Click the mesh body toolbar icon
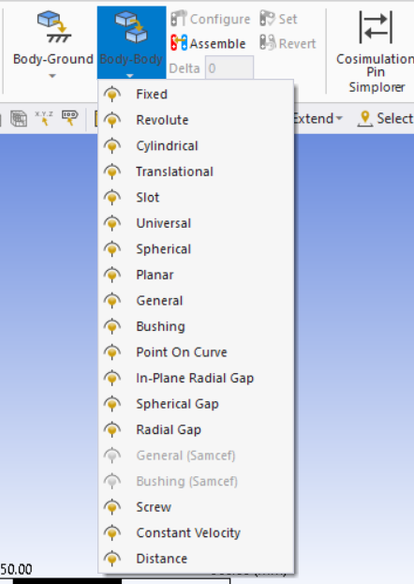 (18, 119)
